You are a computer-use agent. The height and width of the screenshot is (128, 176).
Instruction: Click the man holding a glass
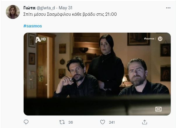pyautogui.click(x=76, y=77)
